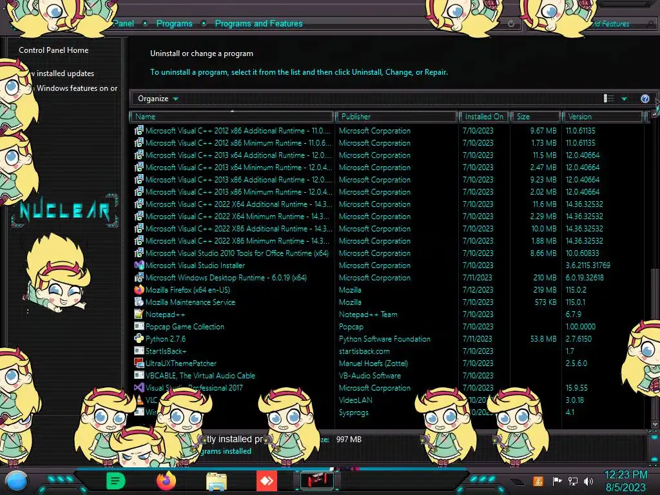Open the Organize dropdown menu
660x495 pixels.
point(159,99)
